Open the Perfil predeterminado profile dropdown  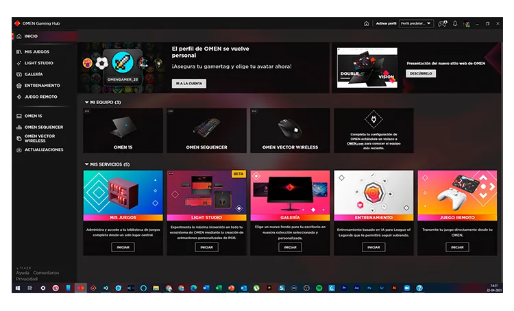(x=416, y=23)
